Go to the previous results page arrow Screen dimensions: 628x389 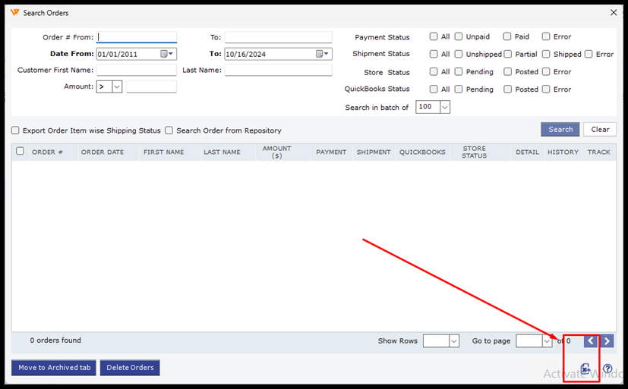coord(591,341)
